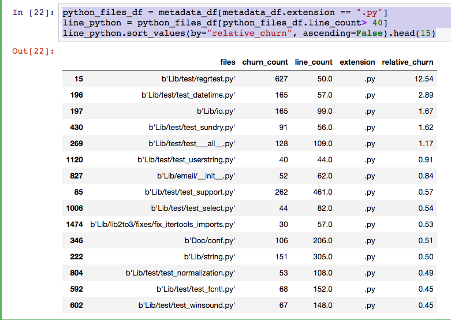This screenshot has width=451, height=320.
Task: Click row index 804
Action: click(76, 273)
